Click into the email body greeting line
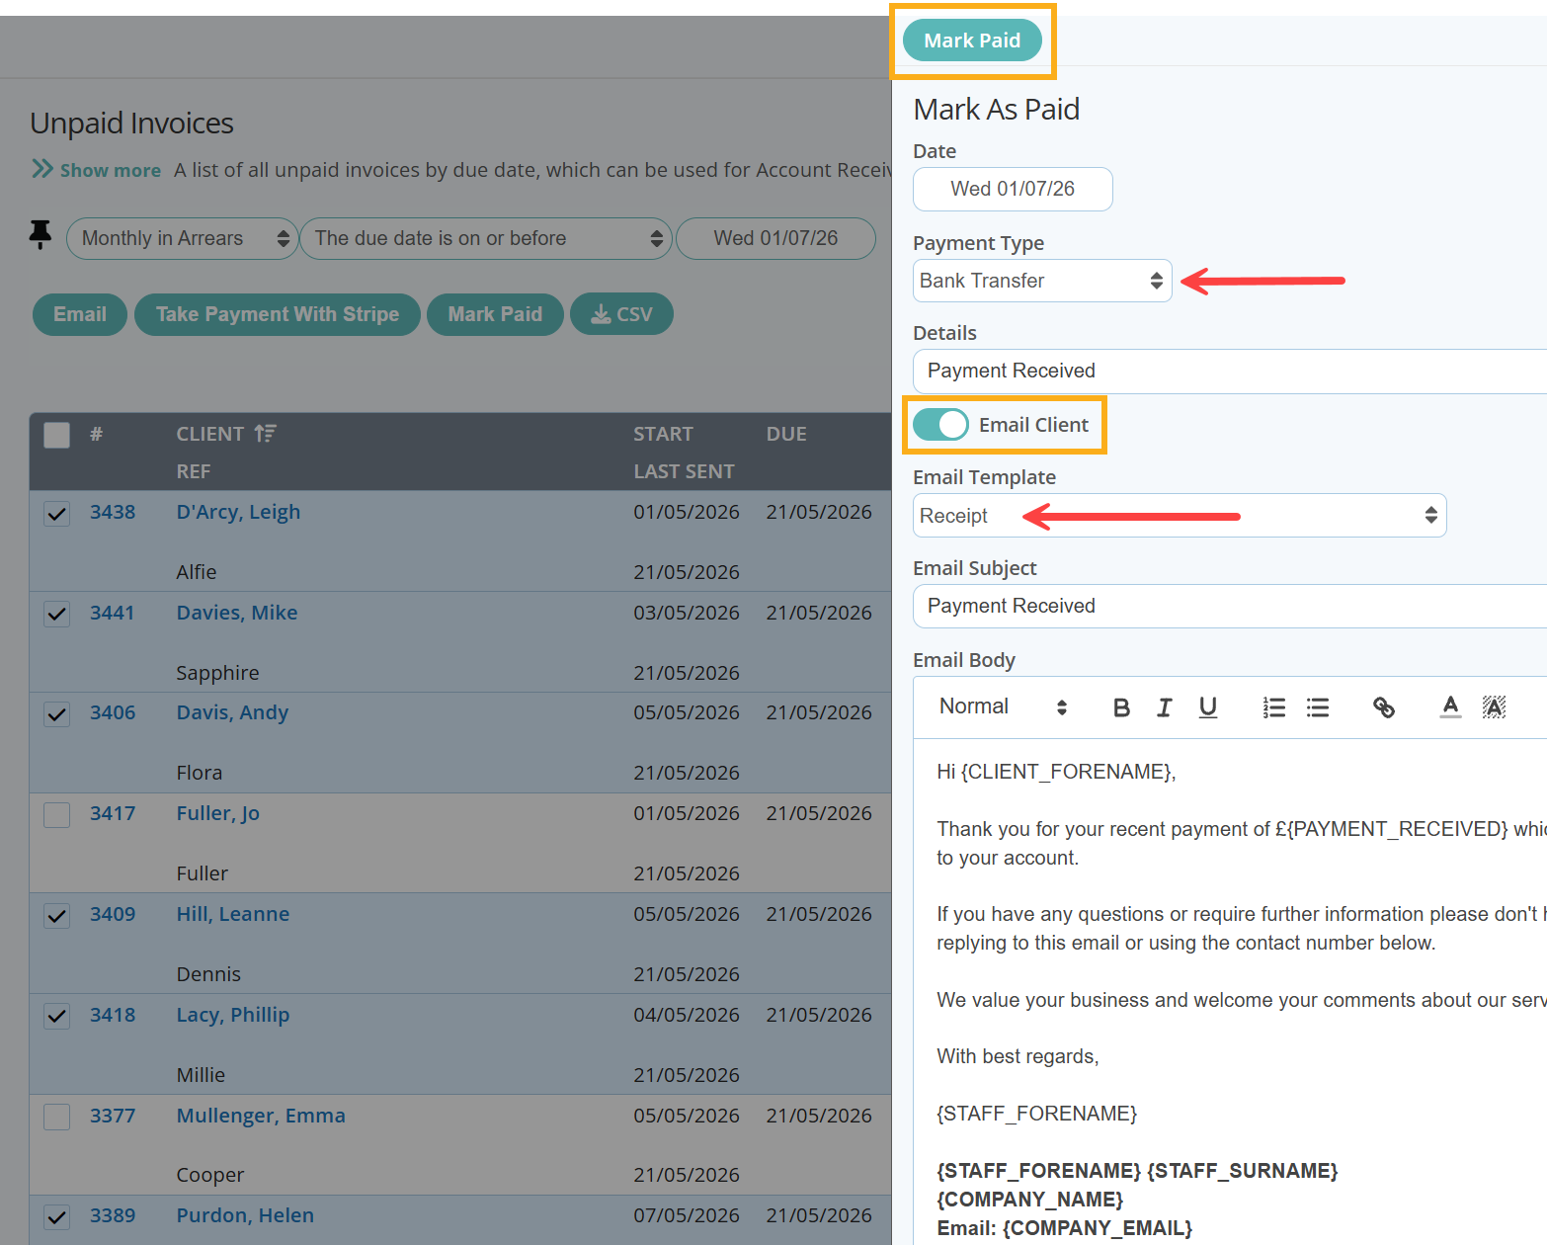 tap(1056, 772)
